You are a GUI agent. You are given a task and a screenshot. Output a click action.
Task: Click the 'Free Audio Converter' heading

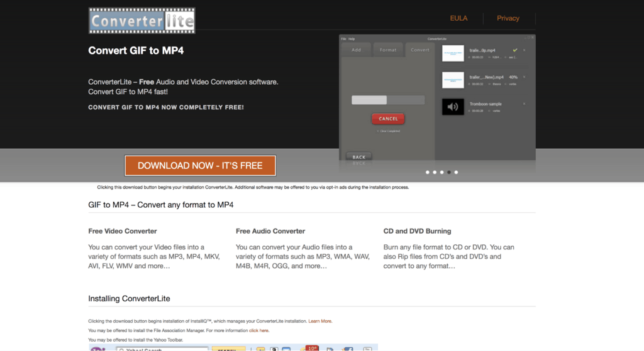(270, 231)
